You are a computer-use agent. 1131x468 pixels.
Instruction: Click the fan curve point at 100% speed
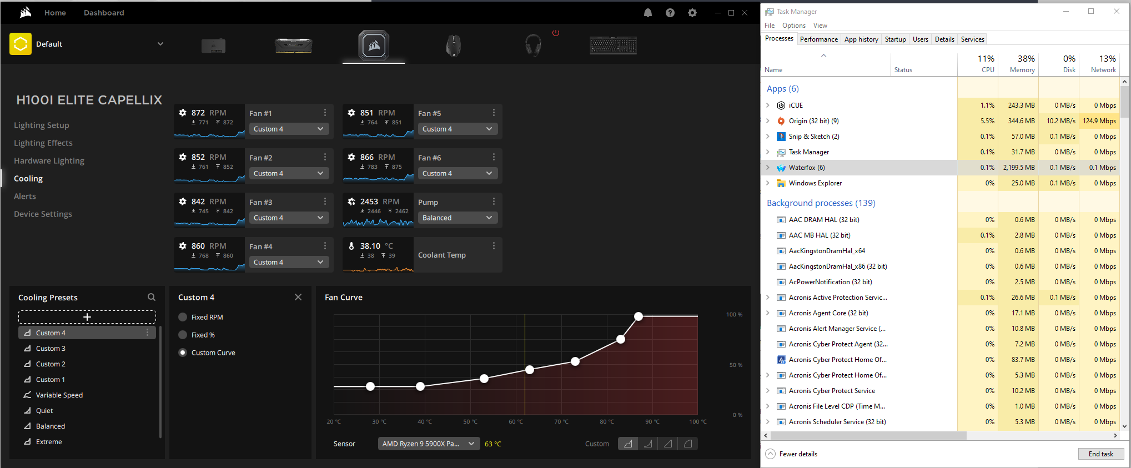639,316
